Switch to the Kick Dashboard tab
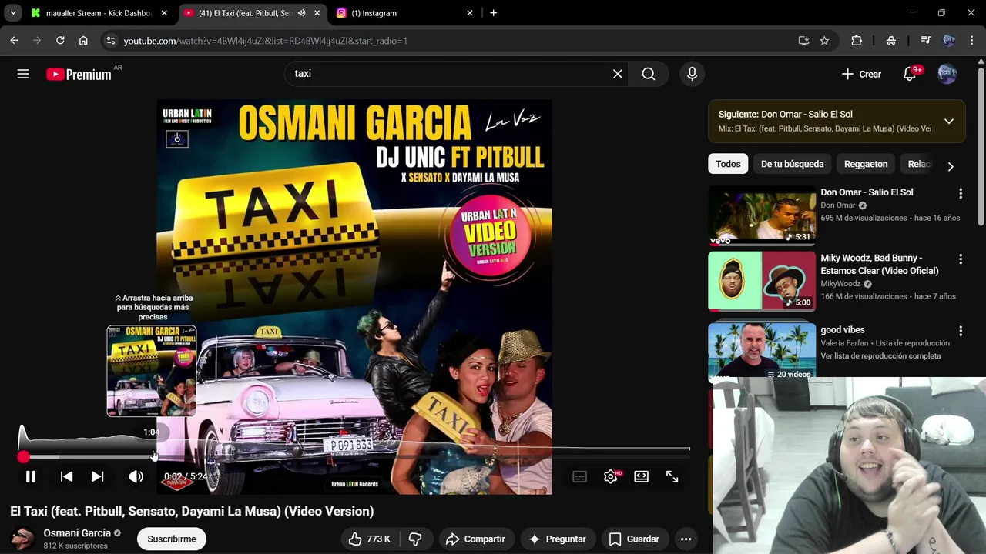Viewport: 986px width, 554px height. [x=99, y=13]
